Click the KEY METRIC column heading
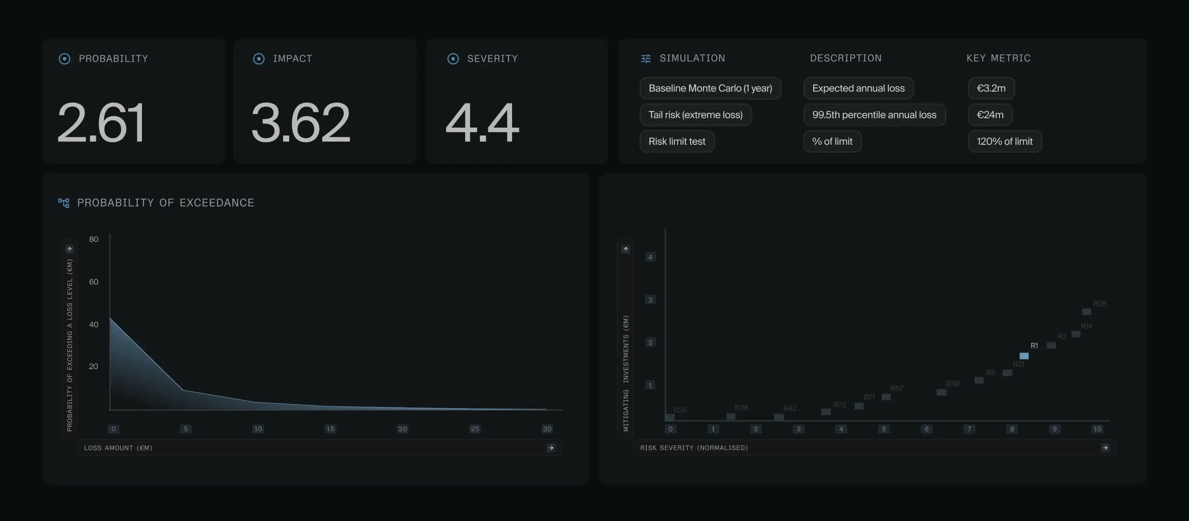Viewport: 1189px width, 521px height. tap(998, 58)
